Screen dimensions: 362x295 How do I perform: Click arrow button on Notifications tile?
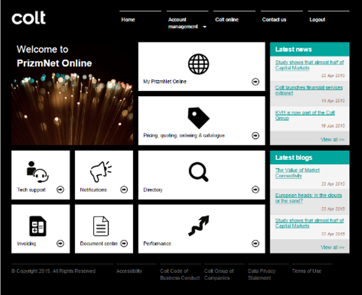[x=124, y=189]
